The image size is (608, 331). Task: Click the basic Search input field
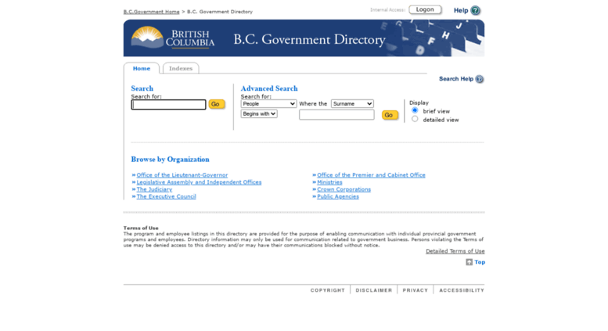pos(169,105)
